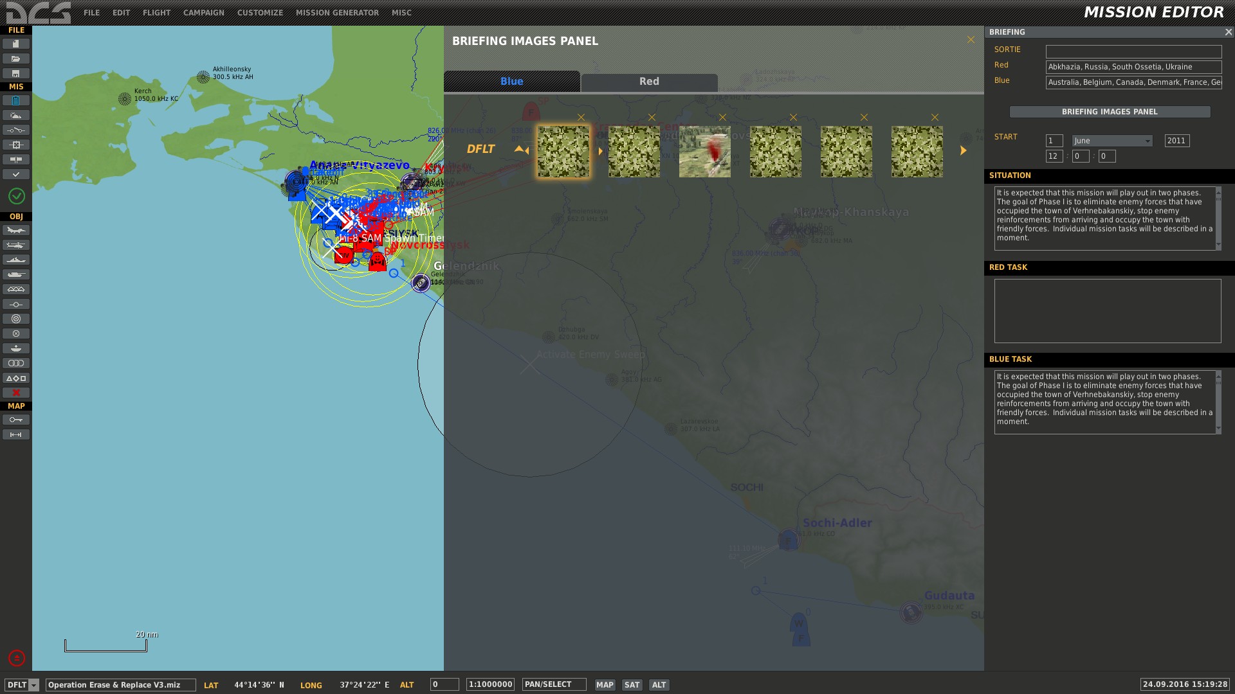The image size is (1235, 694).
Task: Open the triangle-diamond-square shapes icon
Action: (x=16, y=378)
